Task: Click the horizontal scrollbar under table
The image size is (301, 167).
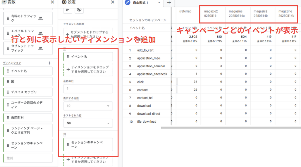Action: click(231, 128)
